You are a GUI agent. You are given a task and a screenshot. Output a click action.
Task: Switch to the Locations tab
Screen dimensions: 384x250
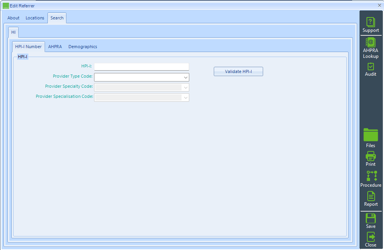[x=35, y=18]
